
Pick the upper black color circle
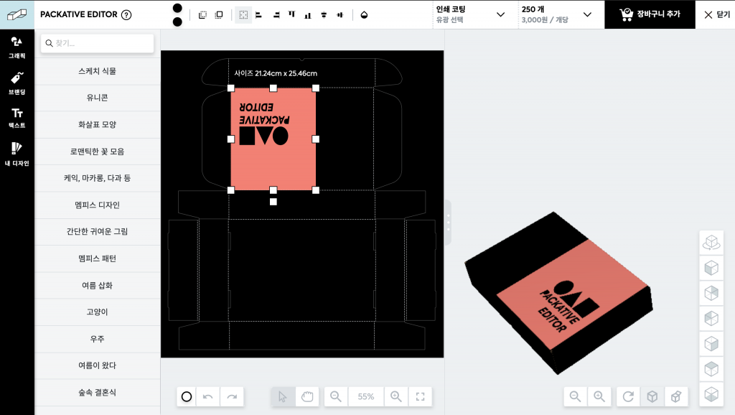(x=177, y=8)
